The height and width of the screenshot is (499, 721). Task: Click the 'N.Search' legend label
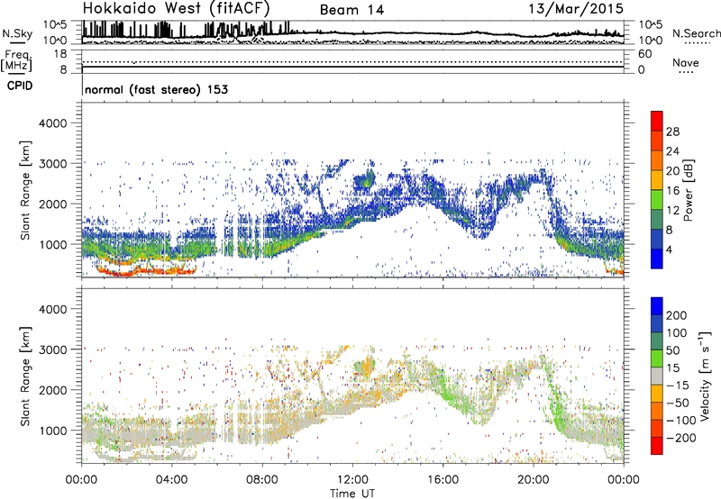(696, 33)
